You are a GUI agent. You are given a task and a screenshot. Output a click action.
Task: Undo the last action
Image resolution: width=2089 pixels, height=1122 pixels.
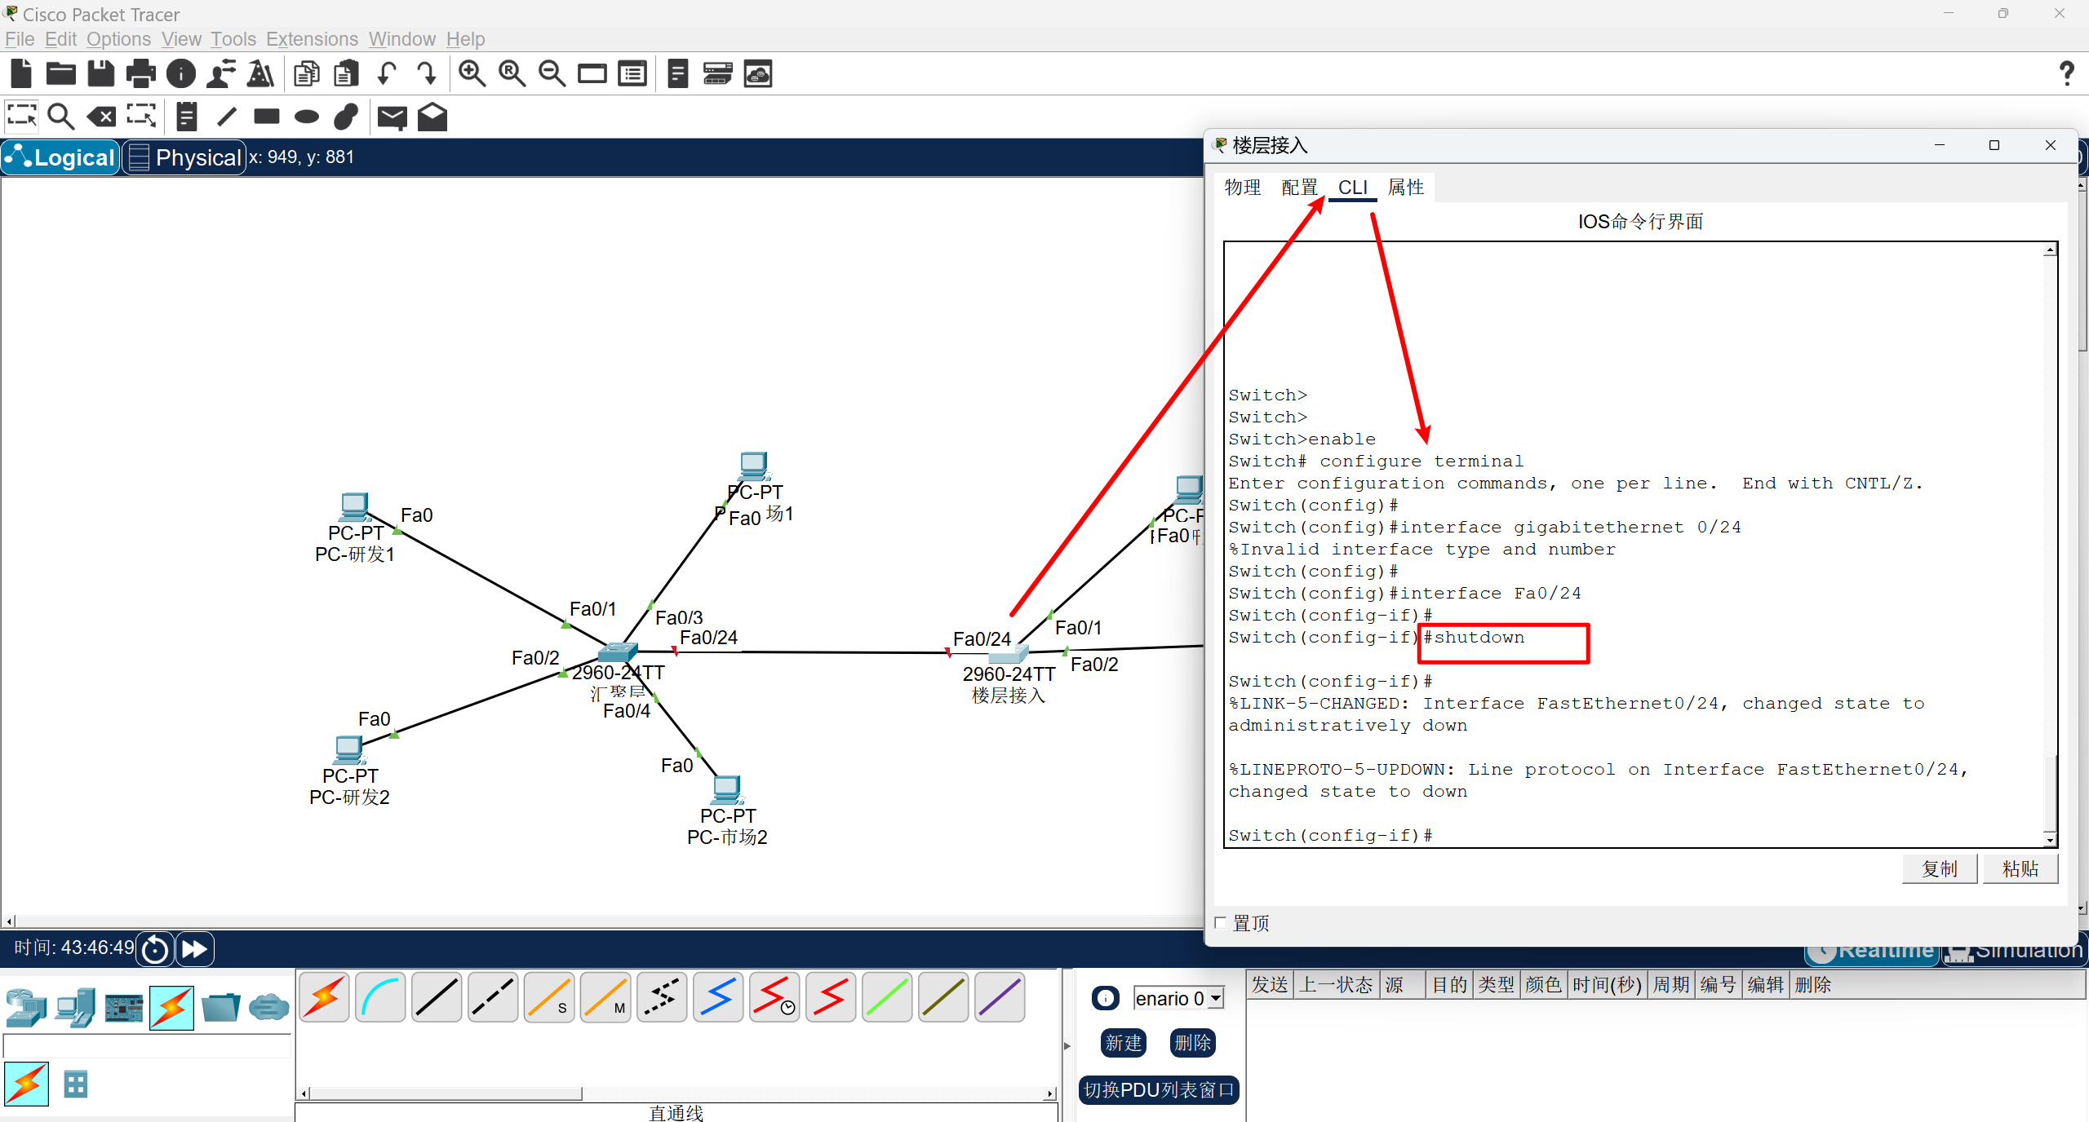387,74
